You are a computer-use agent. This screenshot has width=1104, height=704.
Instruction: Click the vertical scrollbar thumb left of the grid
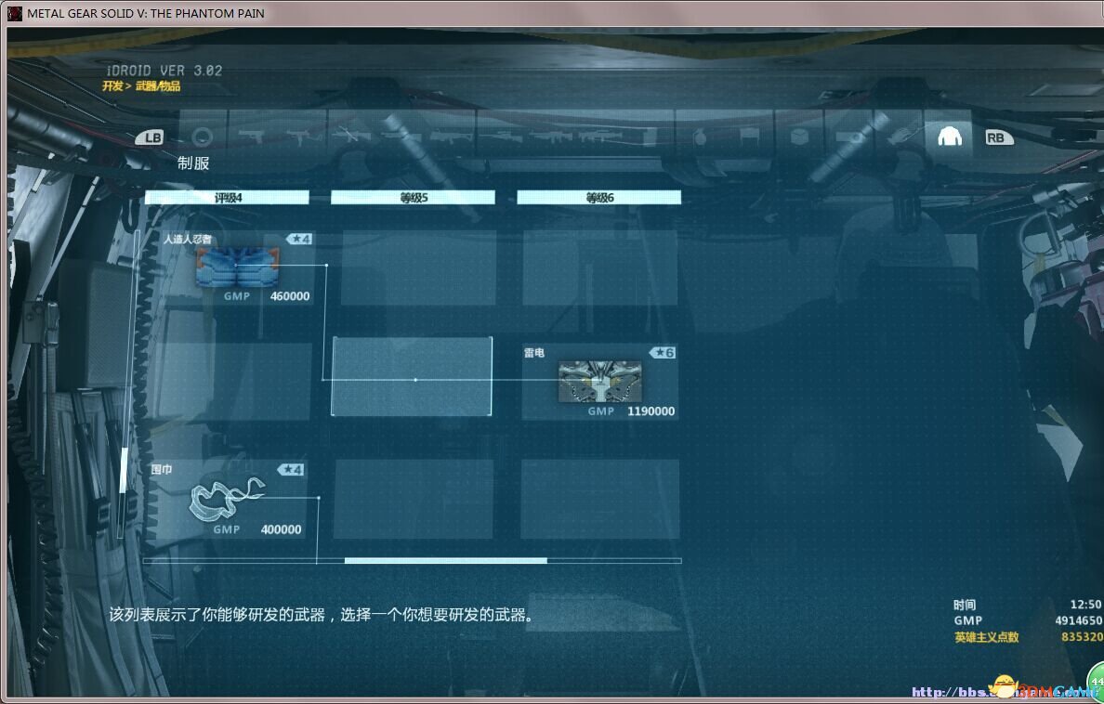pos(124,470)
